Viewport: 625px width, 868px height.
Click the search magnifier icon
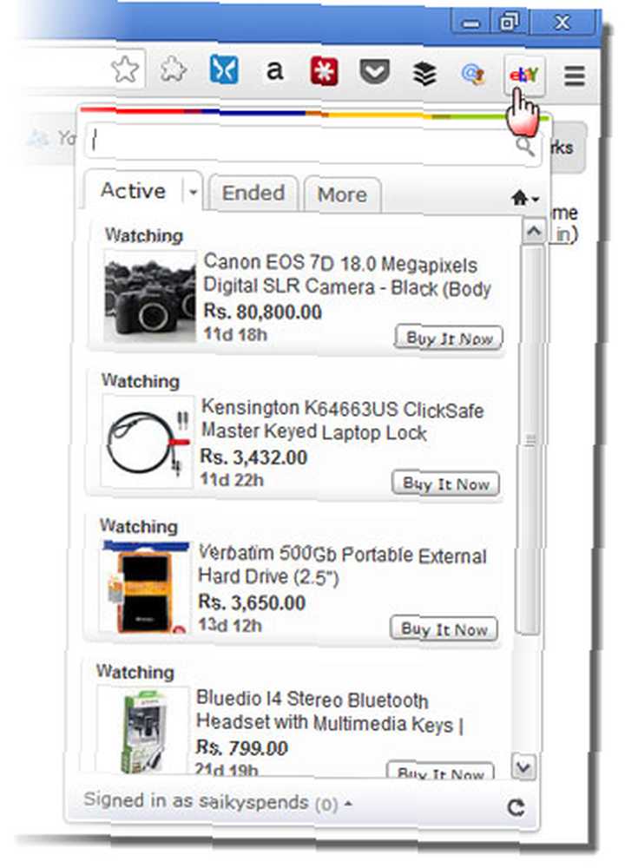coord(524,146)
